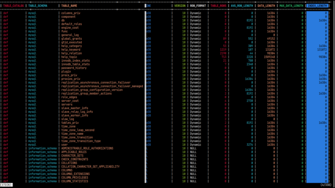This screenshot has width=335, height=188.
Task: Click the AVG_ROW_LENGTH column header
Action: [x=242, y=6]
